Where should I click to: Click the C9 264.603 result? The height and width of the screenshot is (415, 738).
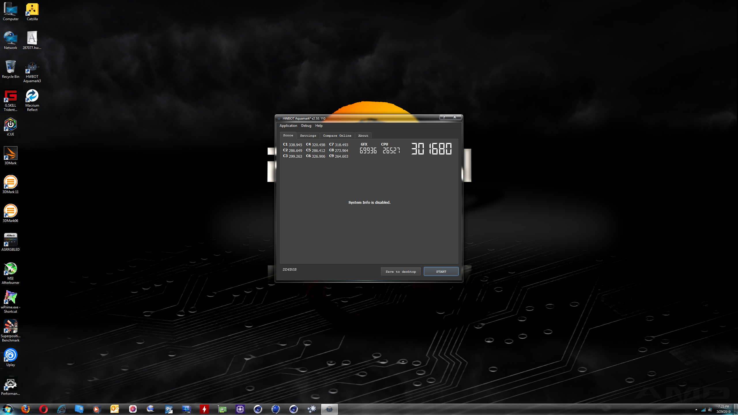pyautogui.click(x=338, y=156)
